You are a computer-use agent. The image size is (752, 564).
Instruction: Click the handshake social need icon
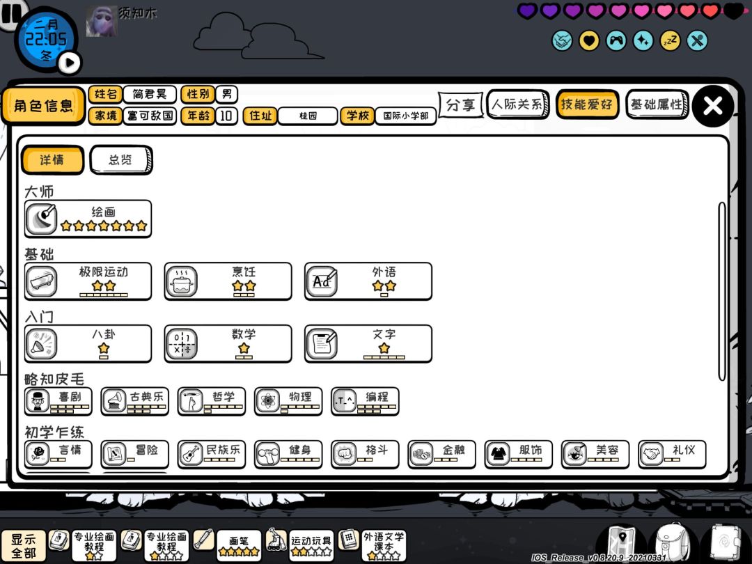pos(562,41)
